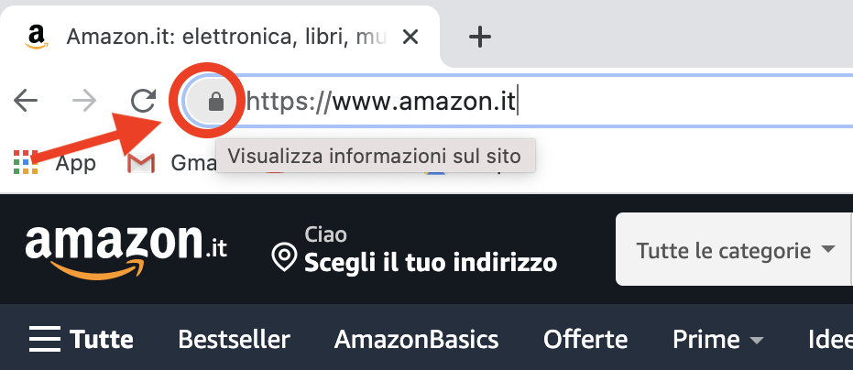Open the Gmail bookmark icon
853x370 pixels.
141,163
